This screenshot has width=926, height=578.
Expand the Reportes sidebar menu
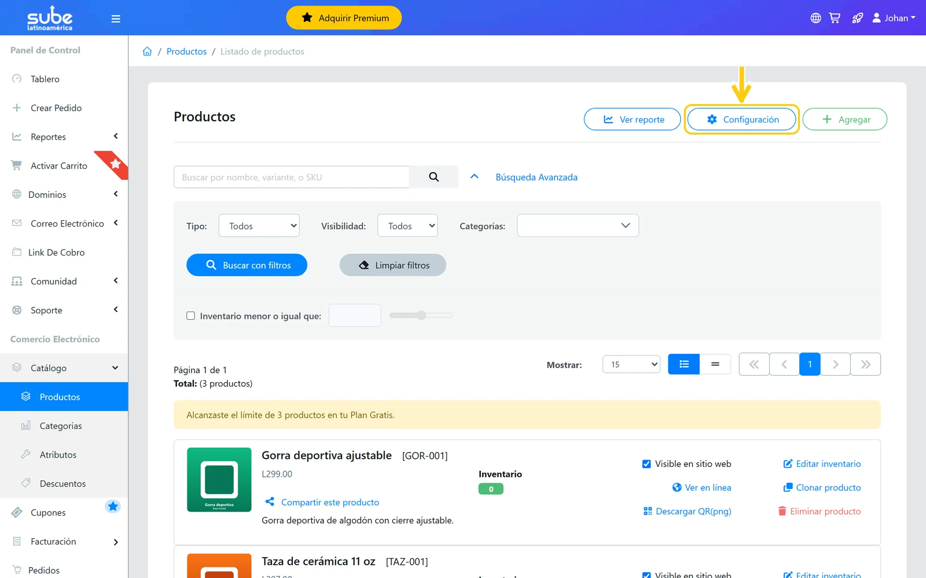pos(64,136)
